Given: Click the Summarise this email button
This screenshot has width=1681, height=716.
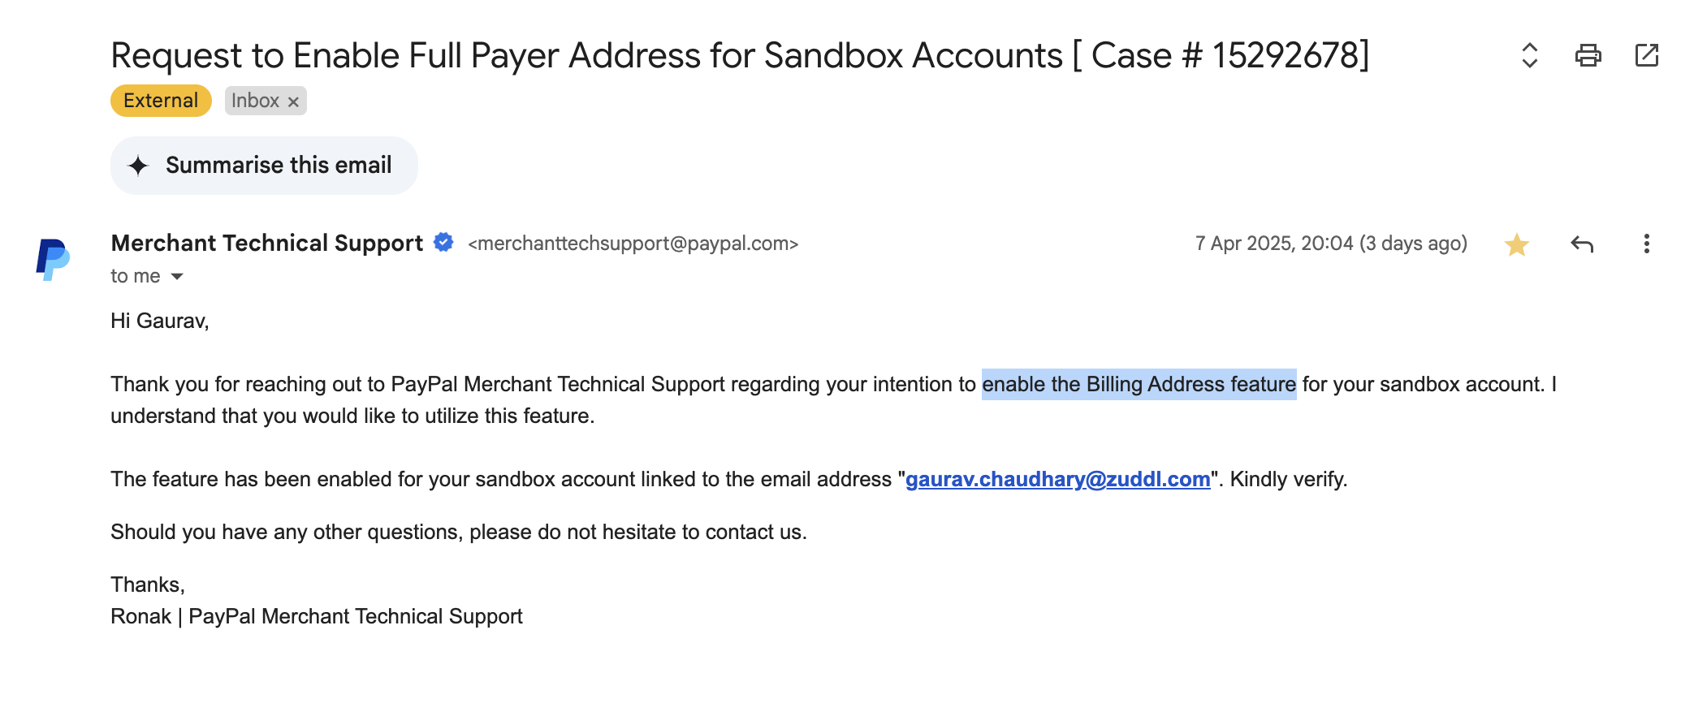Looking at the screenshot, I should pos(264,166).
